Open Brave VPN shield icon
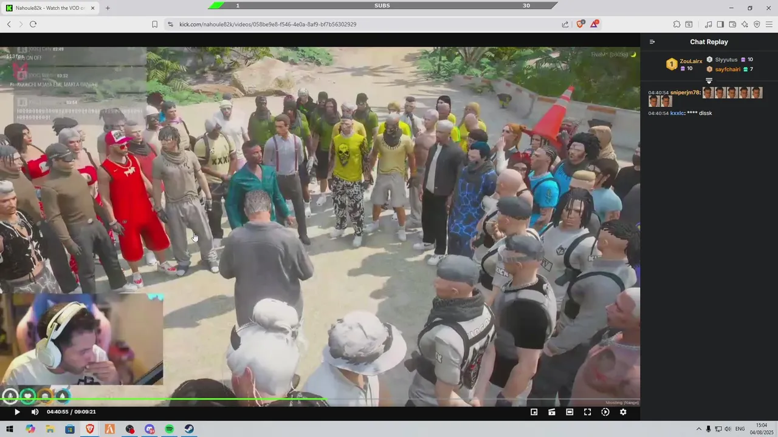The image size is (778, 437). coord(757,24)
